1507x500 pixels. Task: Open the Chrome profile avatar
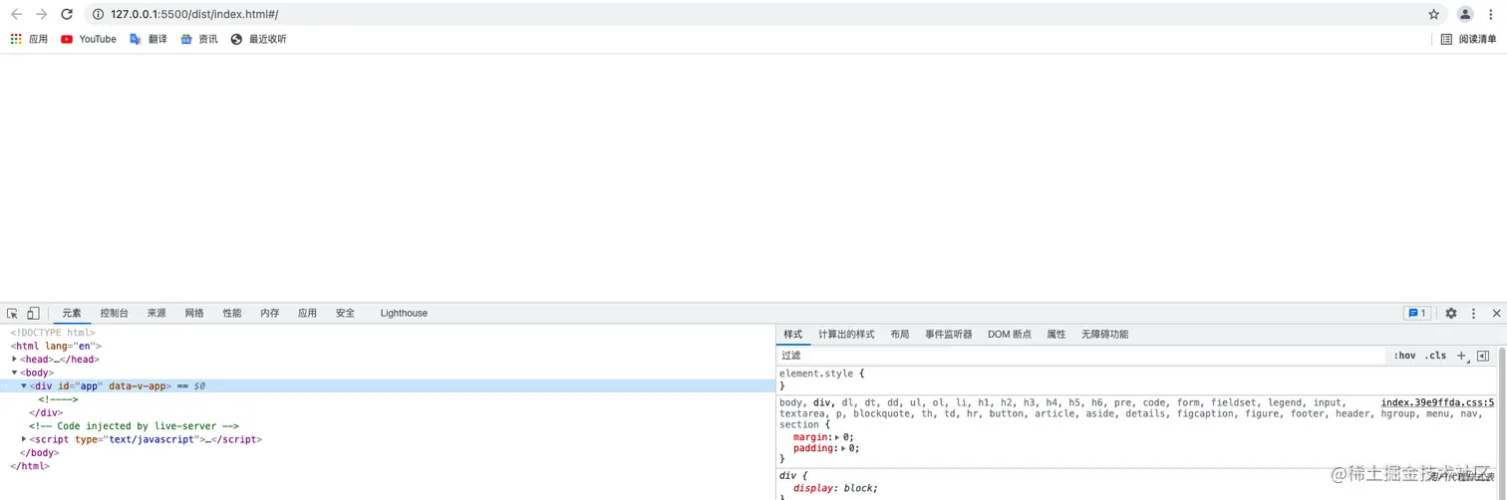coord(1465,14)
